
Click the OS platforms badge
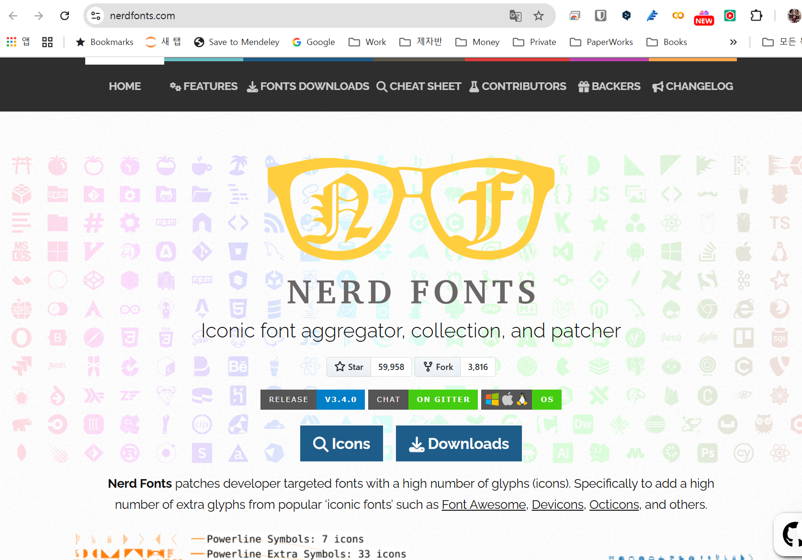(x=521, y=400)
